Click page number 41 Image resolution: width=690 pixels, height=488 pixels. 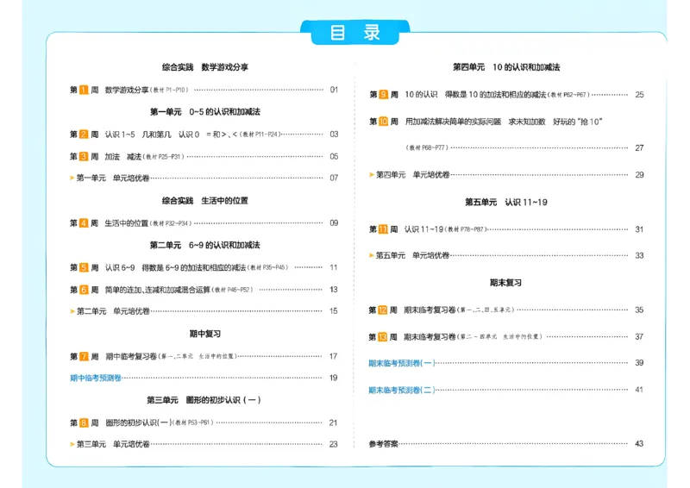coord(639,390)
